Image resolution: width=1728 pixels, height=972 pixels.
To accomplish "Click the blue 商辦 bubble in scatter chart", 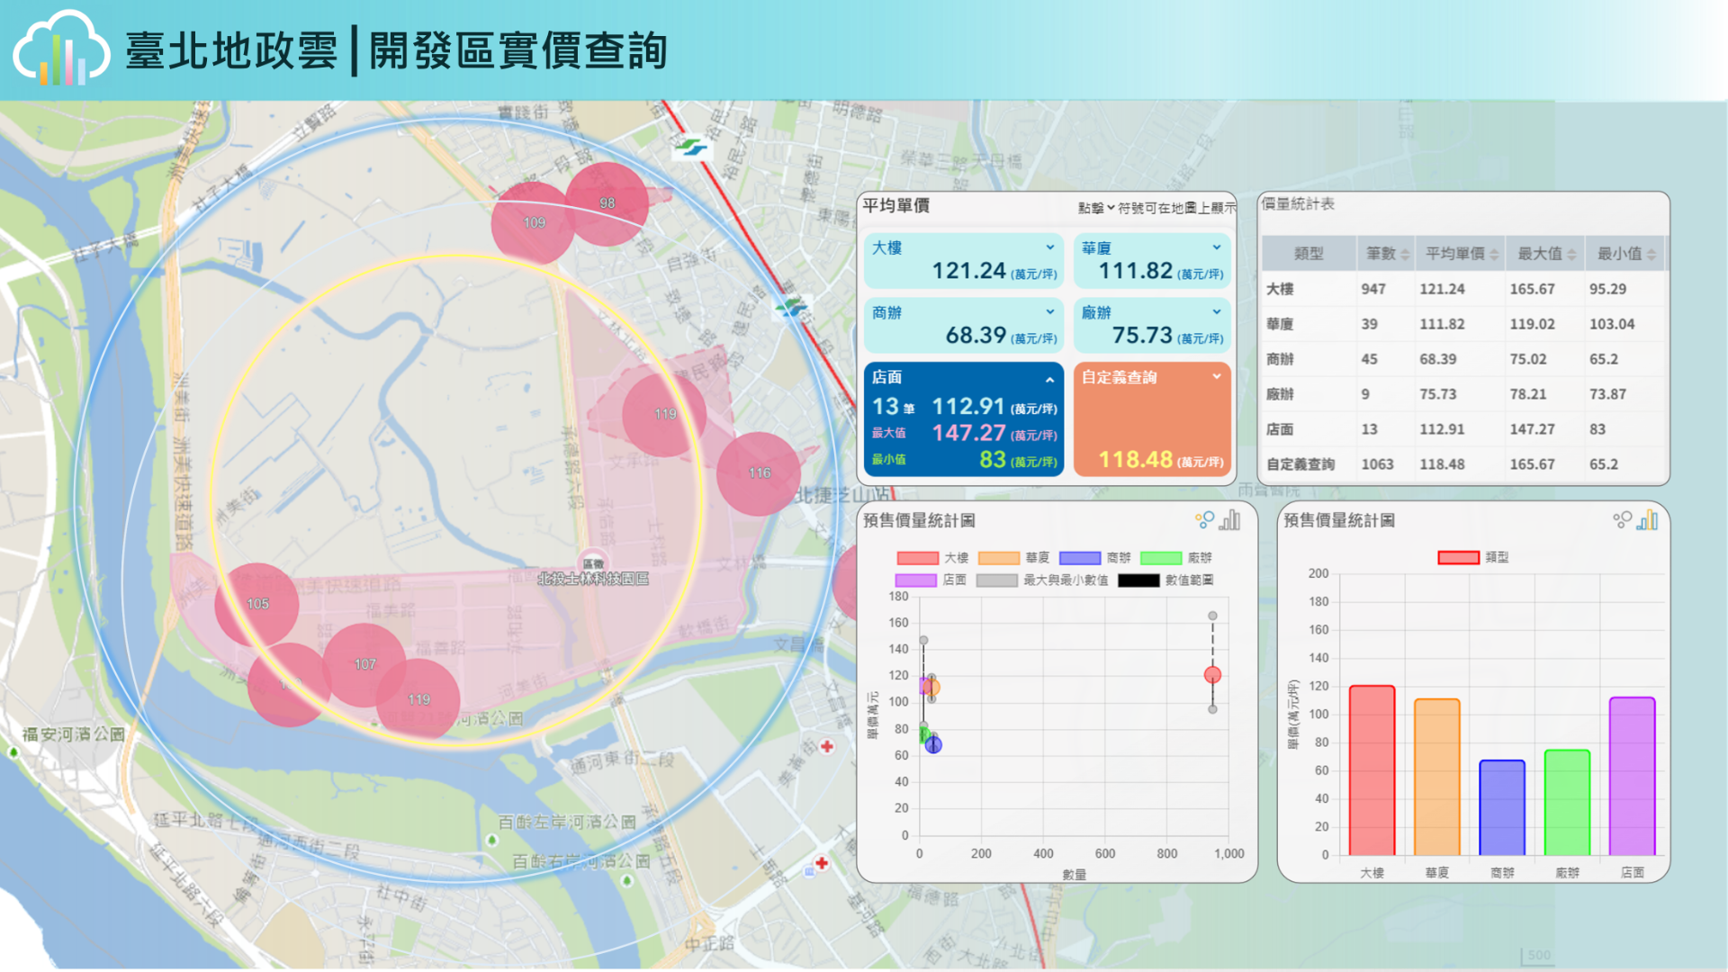I will (x=933, y=744).
